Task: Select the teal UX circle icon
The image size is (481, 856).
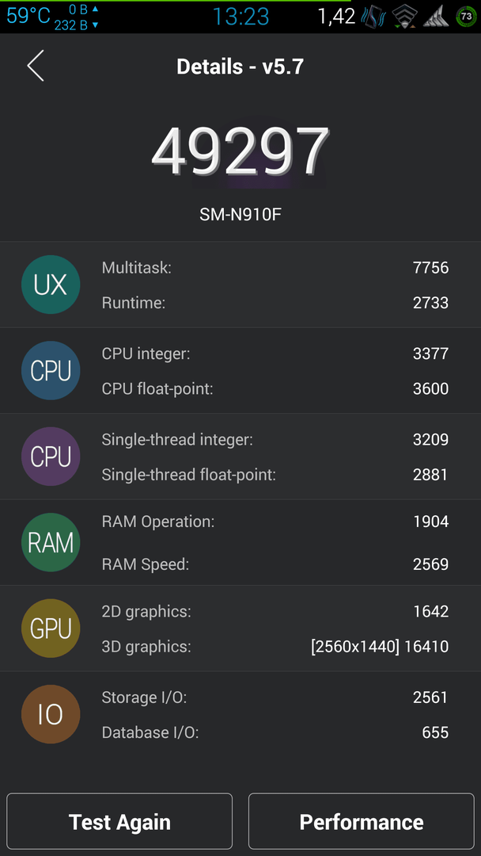Action: click(51, 285)
